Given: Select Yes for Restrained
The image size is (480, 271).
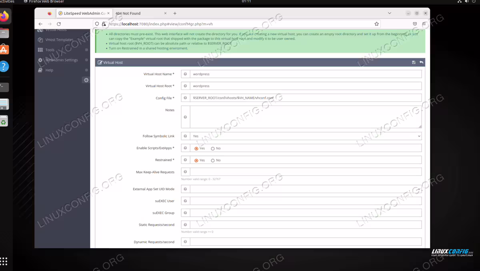Looking at the screenshot, I should coord(196,160).
